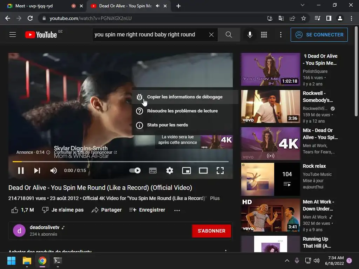The width and height of the screenshot is (359, 269).
Task: Open Rock relax playlist thumbnail
Action: coord(271,179)
